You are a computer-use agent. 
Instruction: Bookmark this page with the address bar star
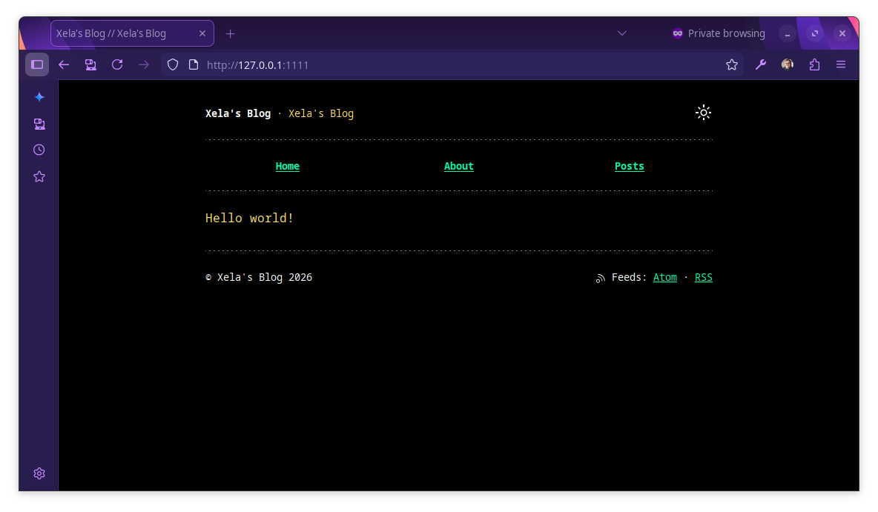point(731,64)
